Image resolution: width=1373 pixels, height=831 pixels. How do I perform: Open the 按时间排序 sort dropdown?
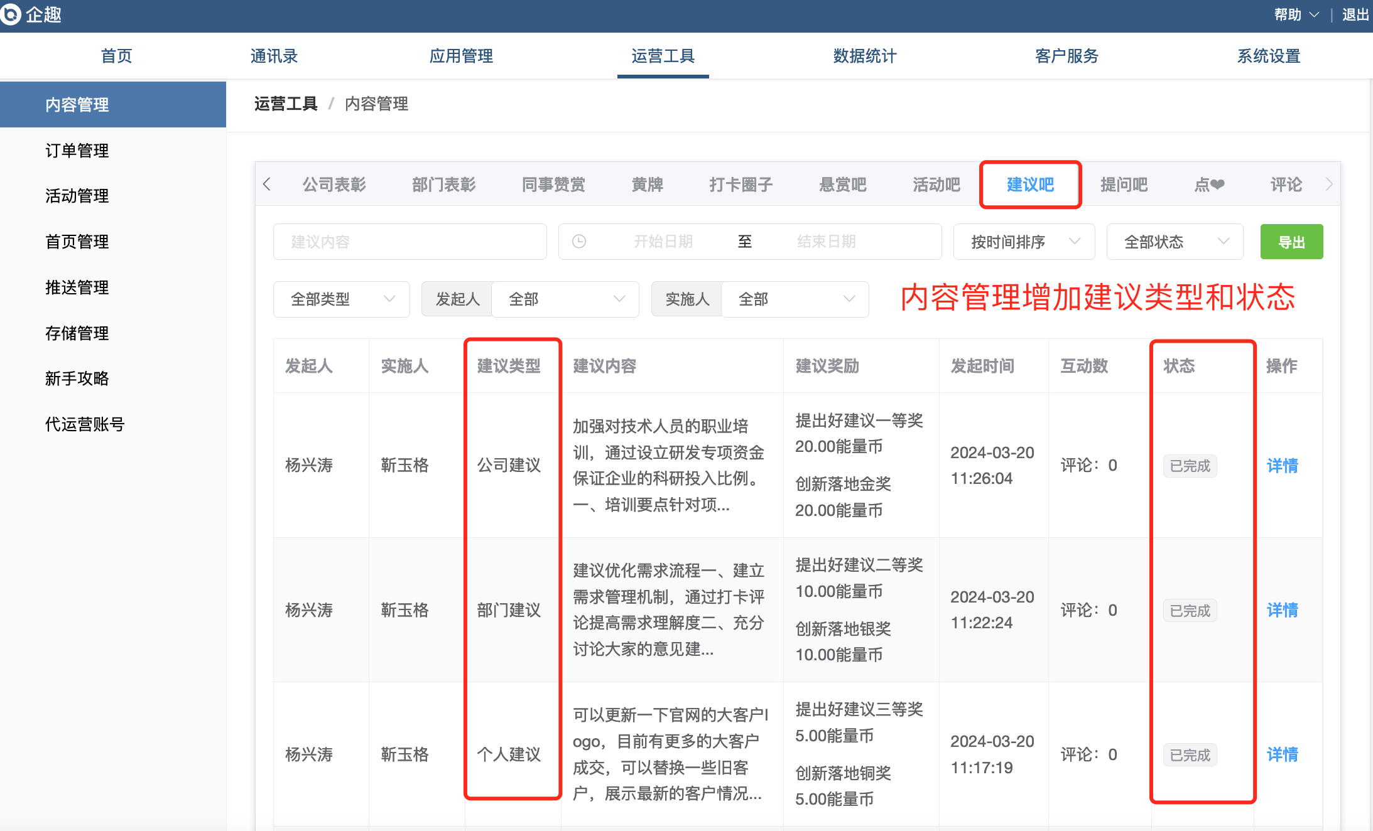(1024, 242)
